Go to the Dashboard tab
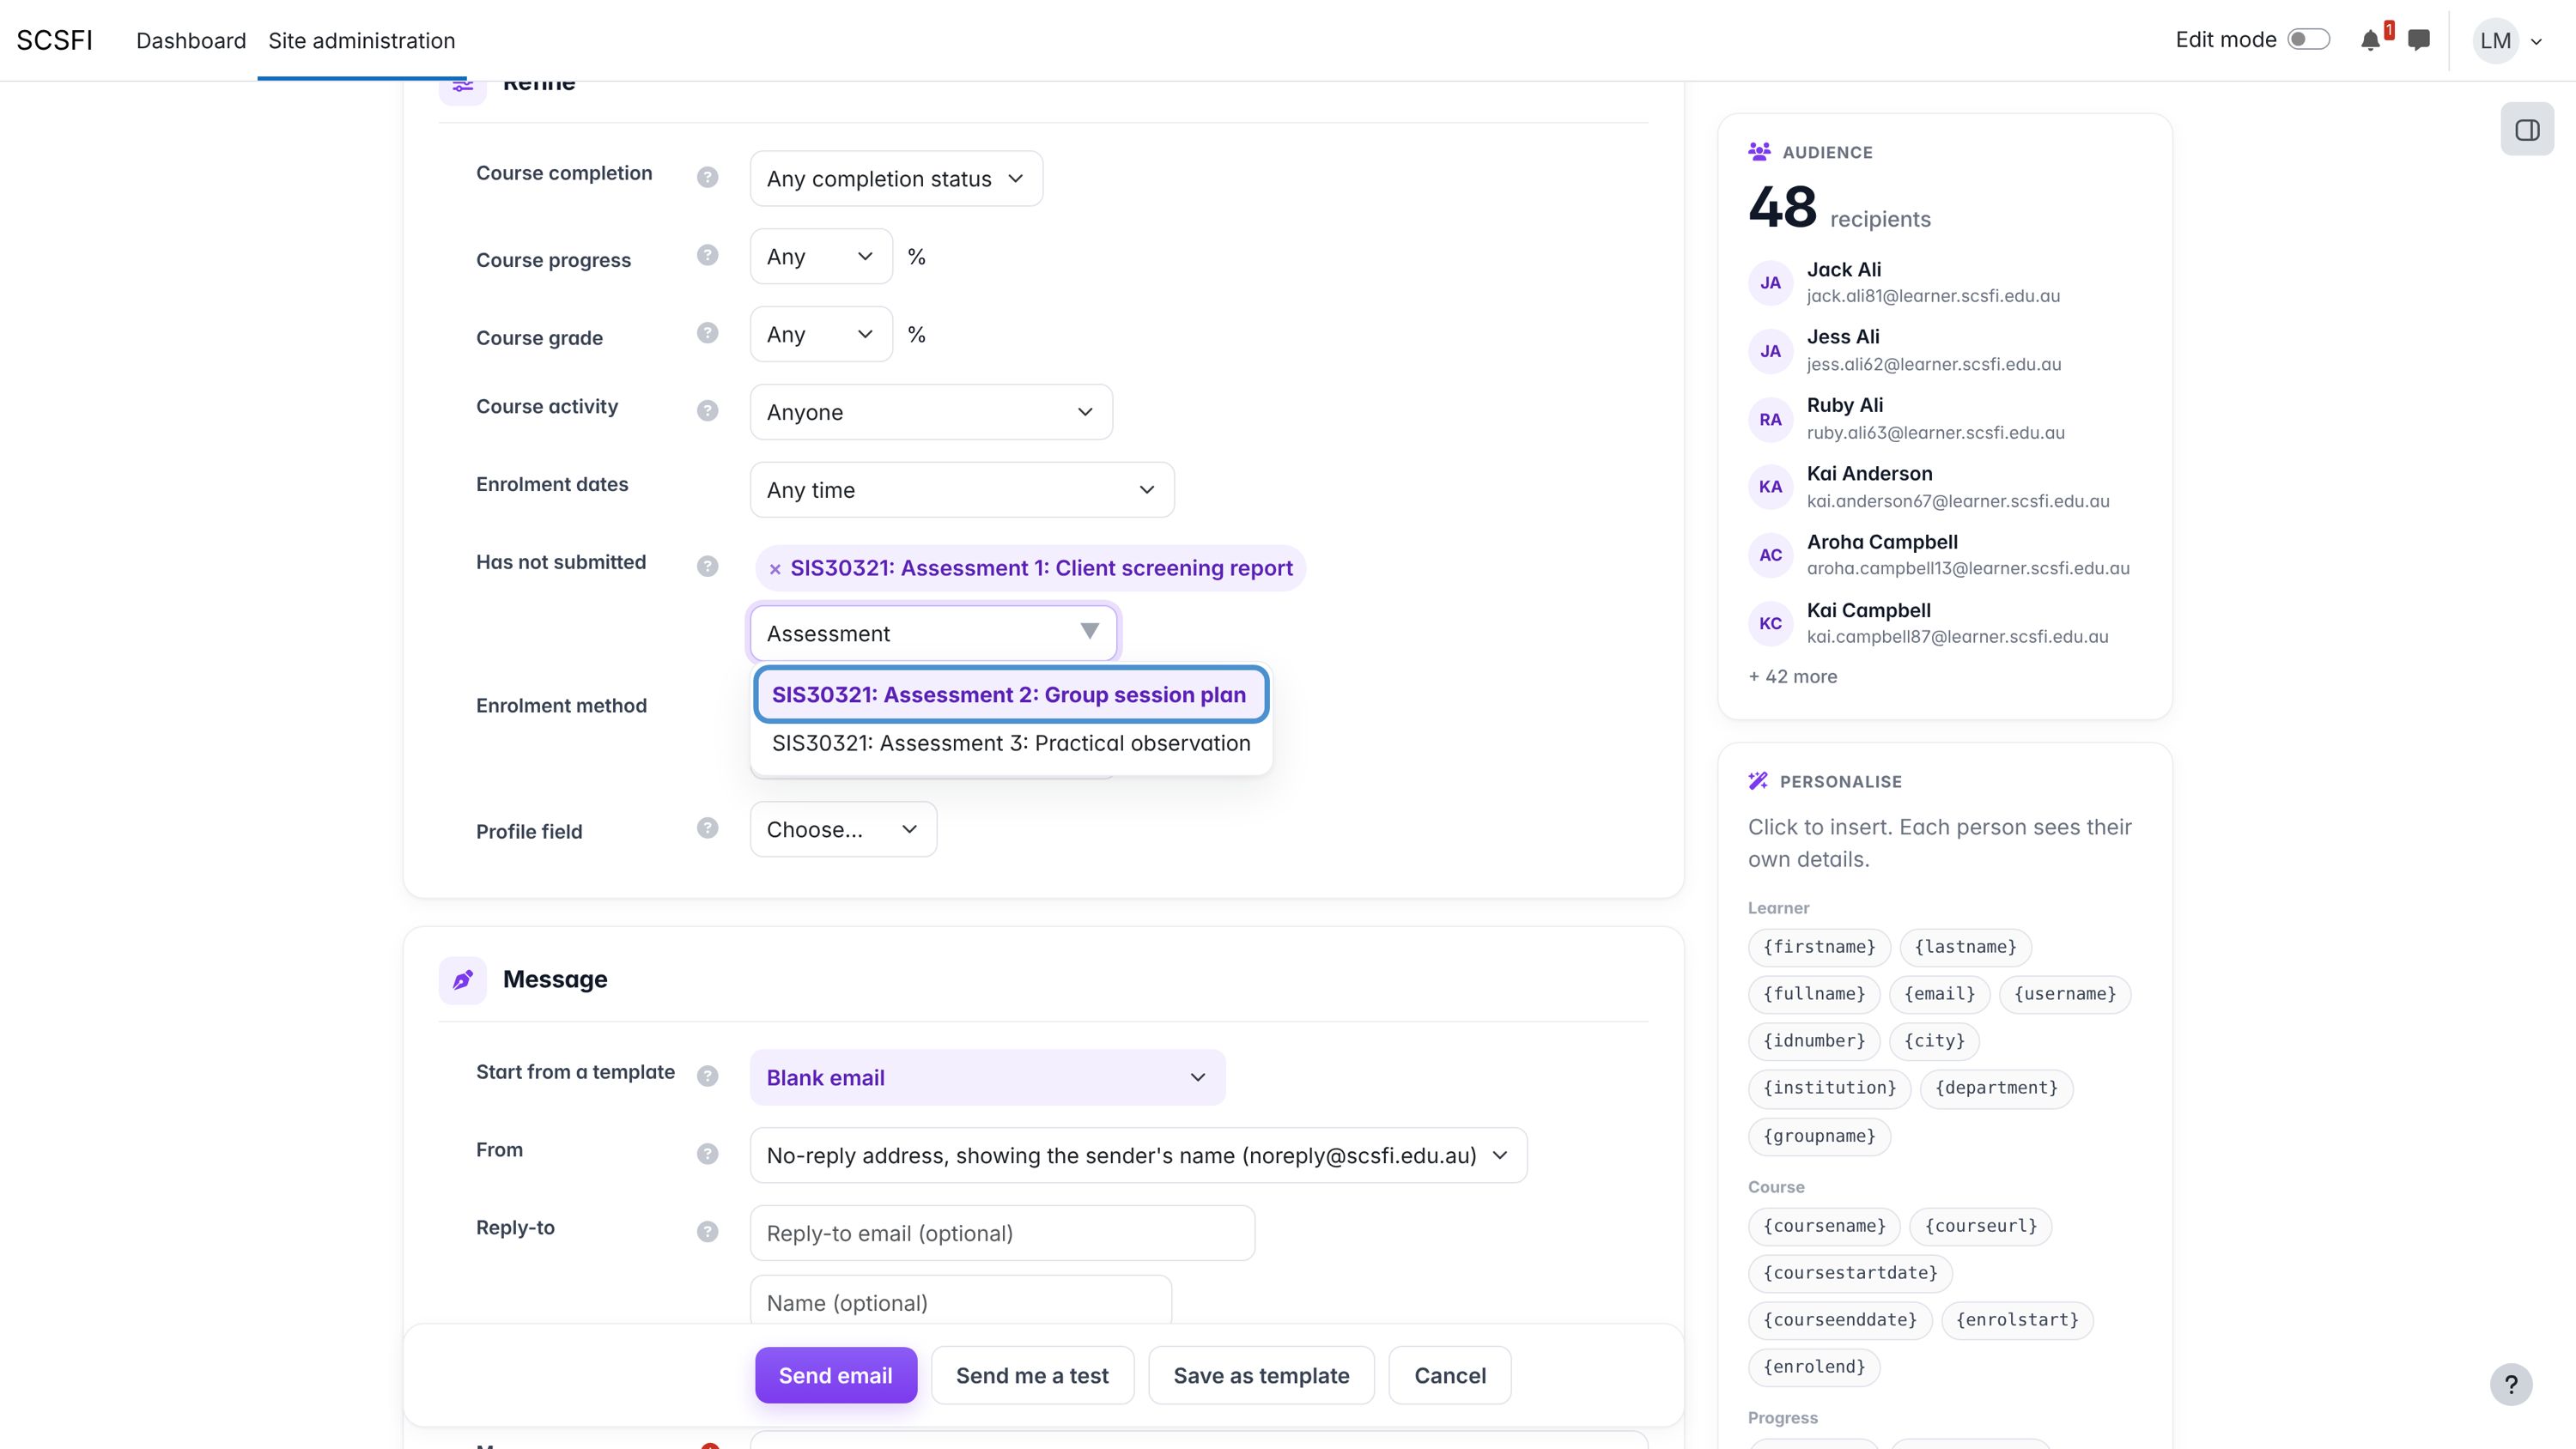2576x1449 pixels. coord(191,41)
